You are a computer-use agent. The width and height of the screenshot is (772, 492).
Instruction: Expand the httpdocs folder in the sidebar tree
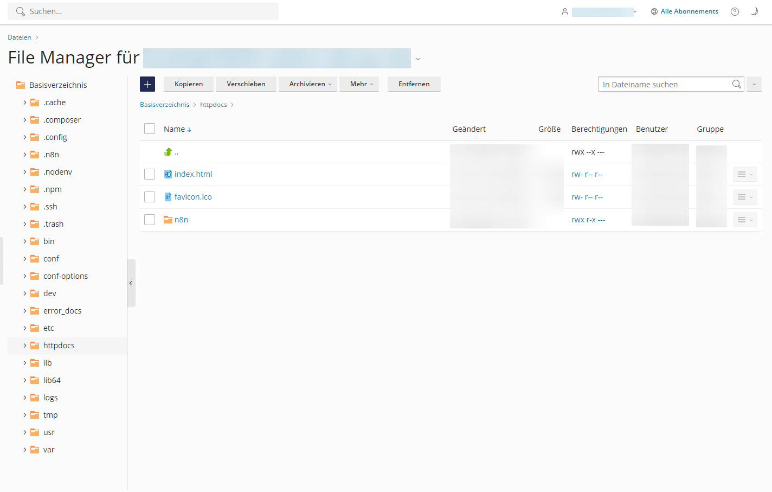(25, 345)
